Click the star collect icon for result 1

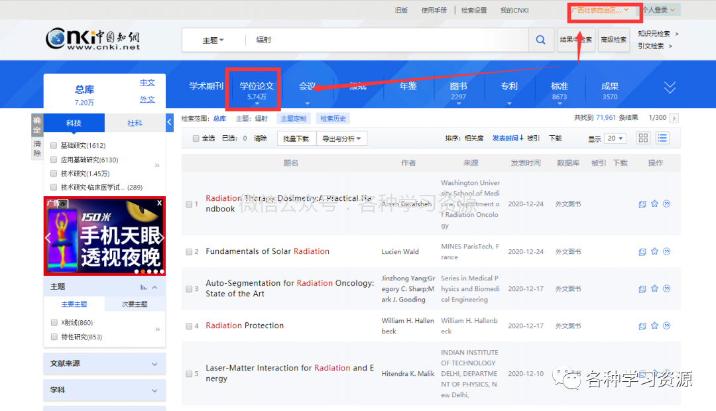pyautogui.click(x=654, y=204)
